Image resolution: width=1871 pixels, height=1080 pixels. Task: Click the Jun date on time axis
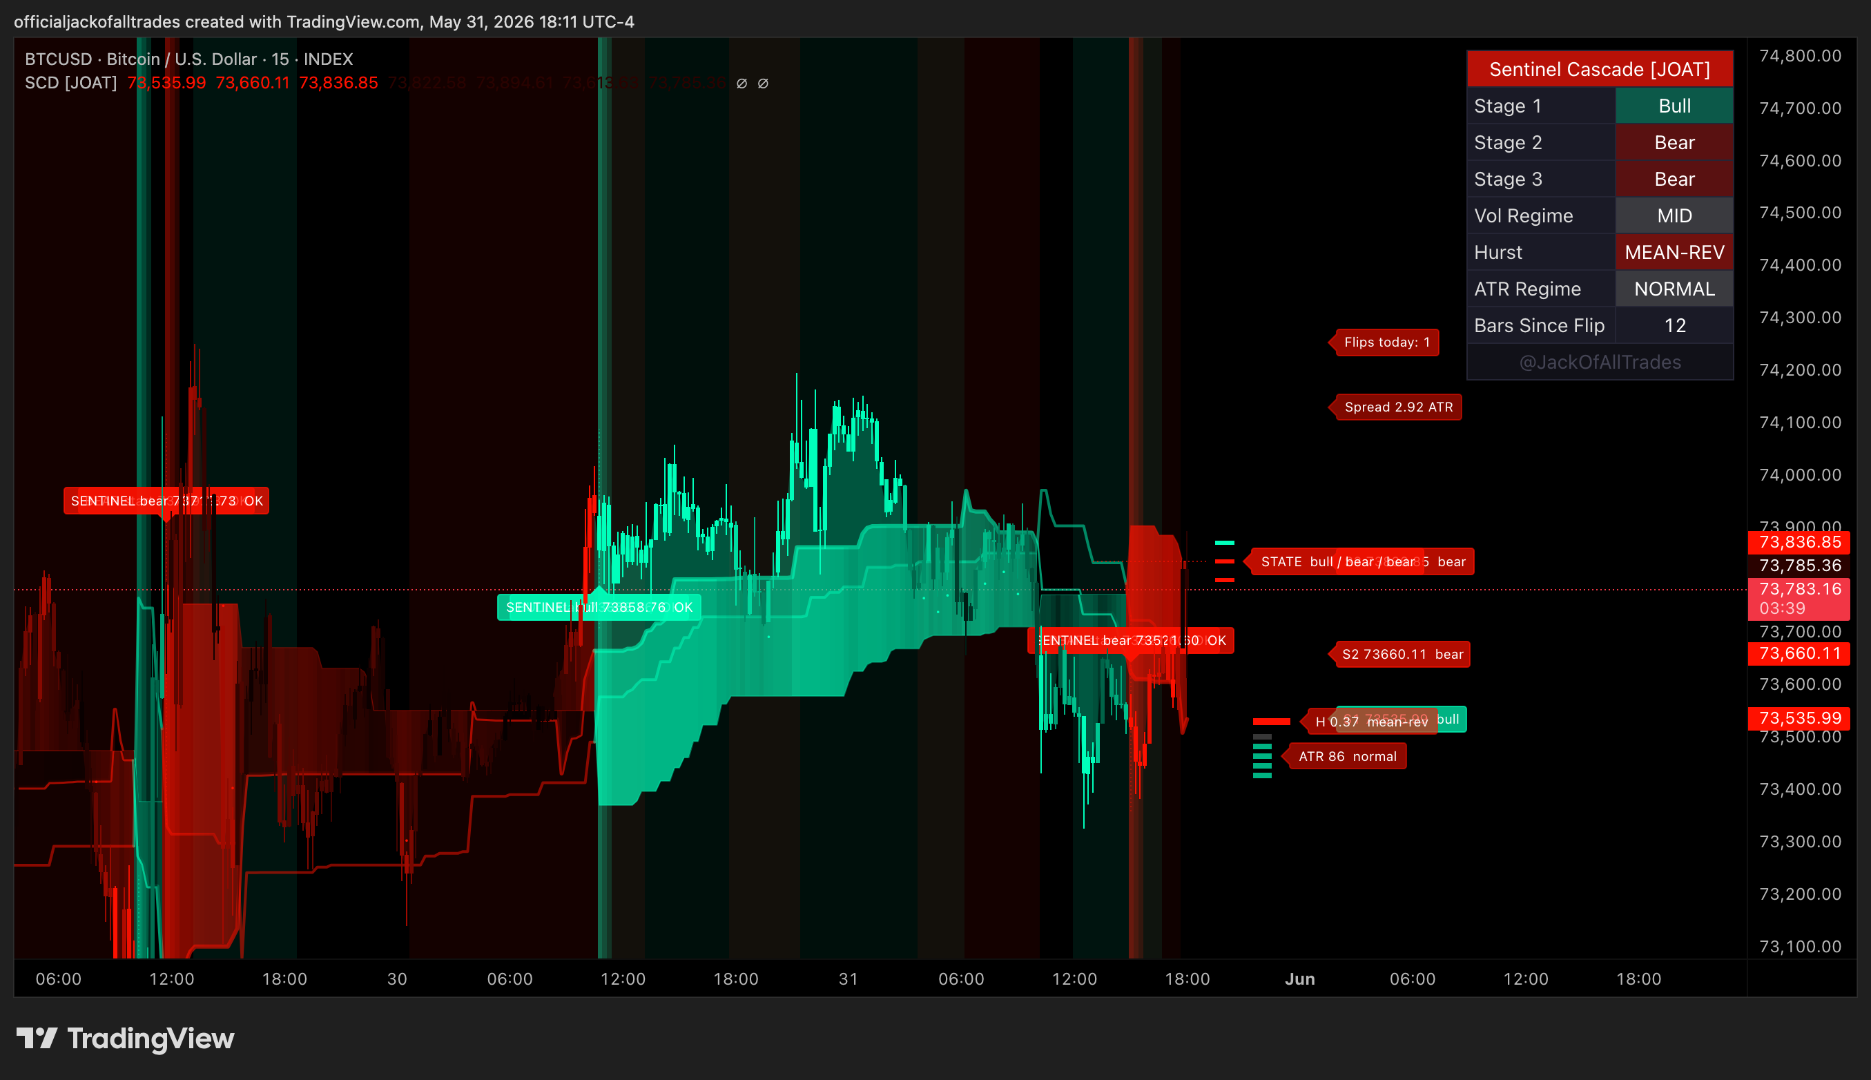tap(1299, 978)
